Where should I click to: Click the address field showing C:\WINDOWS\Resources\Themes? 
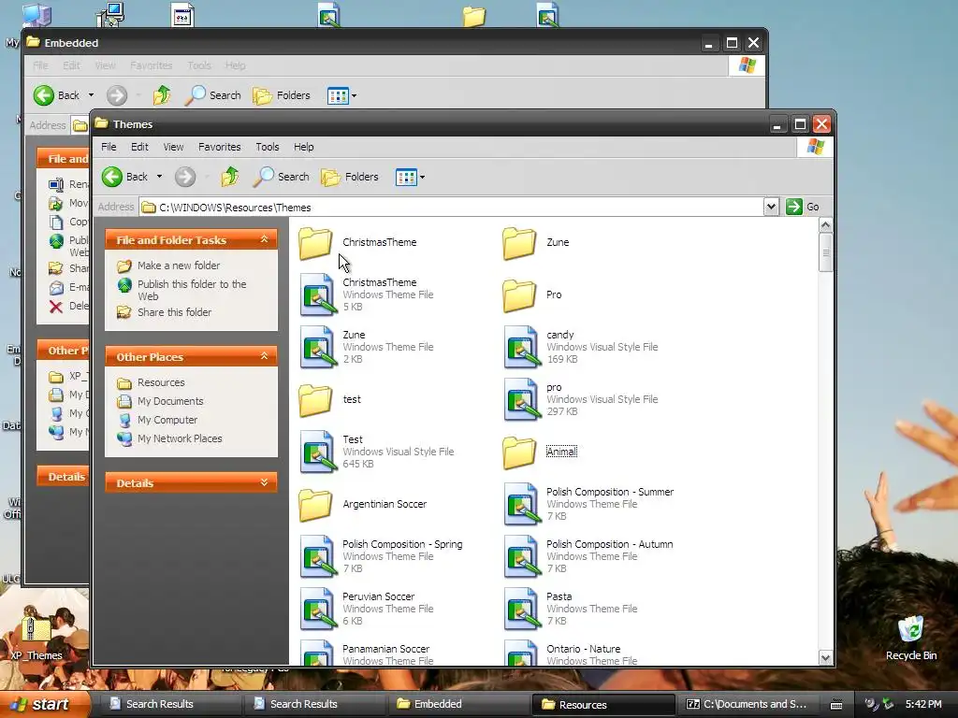pyautogui.click(x=451, y=208)
